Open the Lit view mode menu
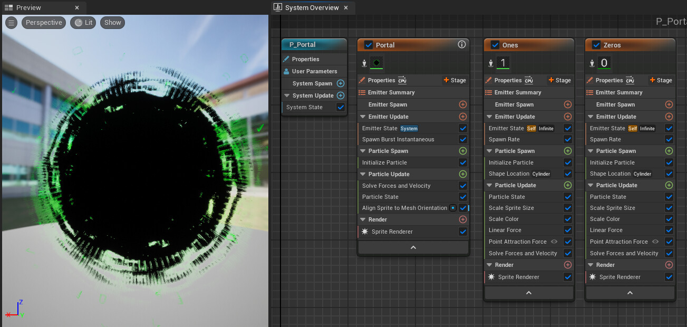 tap(83, 23)
